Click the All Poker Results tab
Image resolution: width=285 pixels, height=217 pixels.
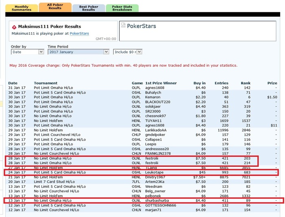[55, 7]
